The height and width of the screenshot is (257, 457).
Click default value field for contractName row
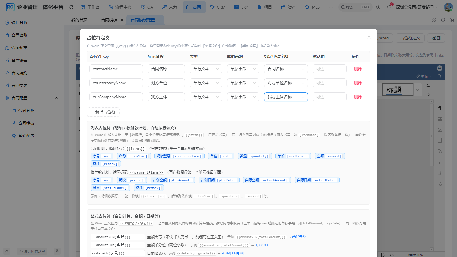330,69
